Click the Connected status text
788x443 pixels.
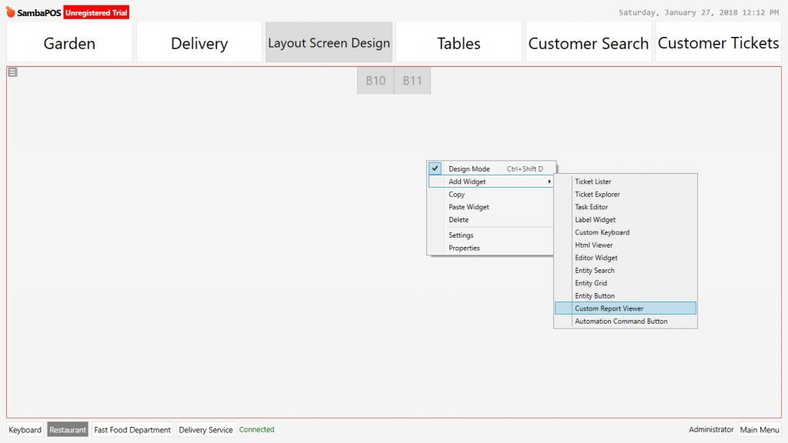[x=257, y=429]
